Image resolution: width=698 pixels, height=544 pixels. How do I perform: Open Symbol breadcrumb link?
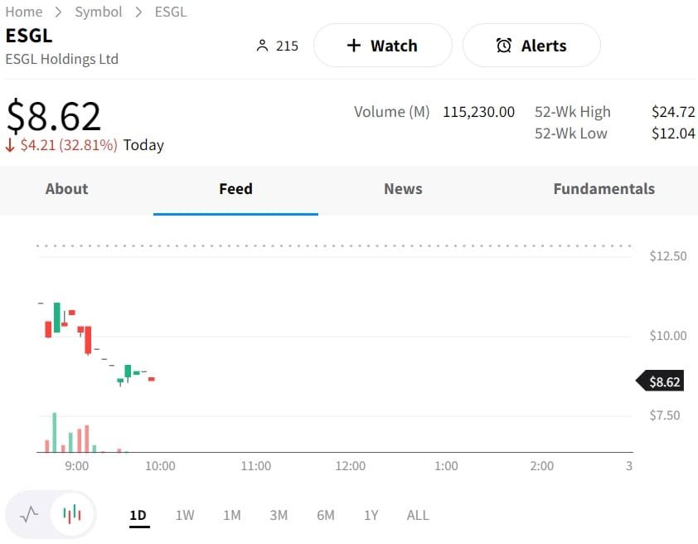click(x=98, y=12)
